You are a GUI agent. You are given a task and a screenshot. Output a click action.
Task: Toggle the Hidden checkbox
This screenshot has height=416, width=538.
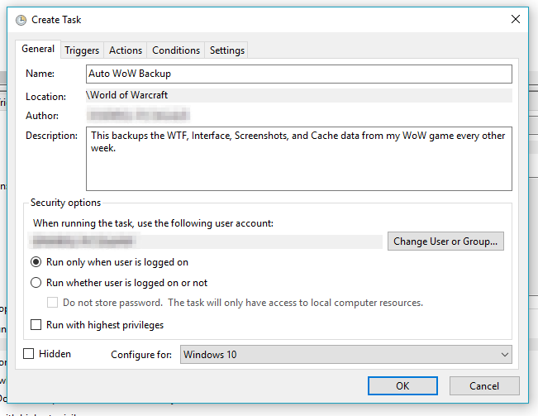point(30,354)
